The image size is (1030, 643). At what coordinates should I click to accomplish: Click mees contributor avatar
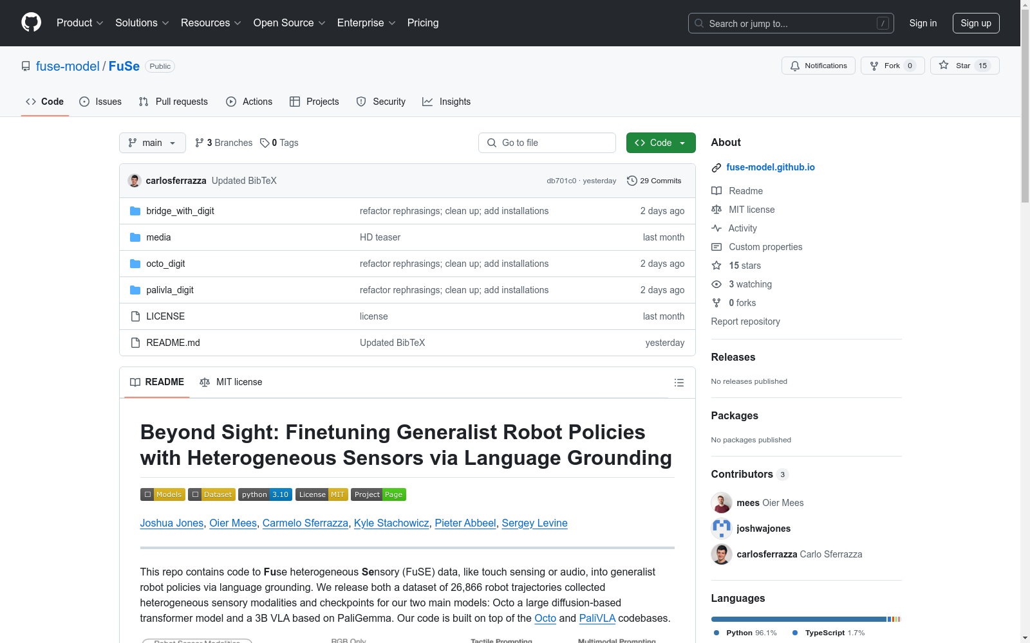[x=722, y=503]
